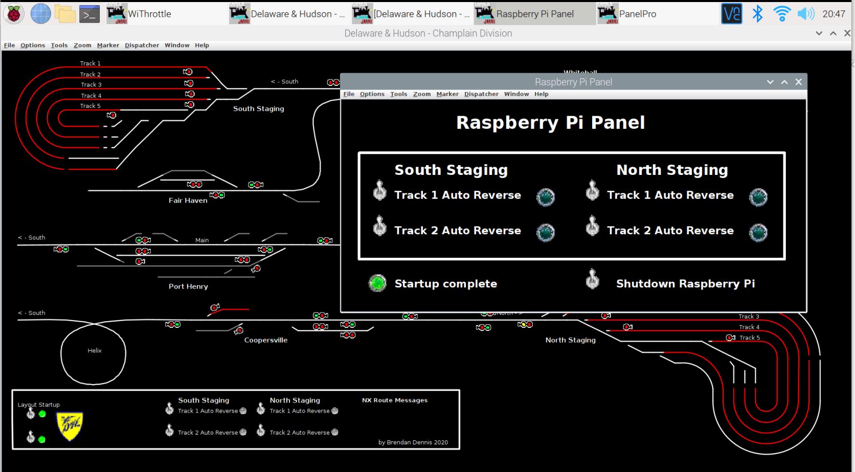855x472 pixels.
Task: Click North Staging Track 1 indicator lamp in Raspberry Pi Panel
Action: (x=758, y=197)
